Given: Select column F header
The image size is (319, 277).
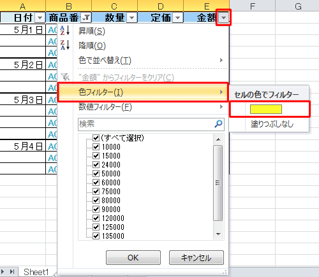Looking at the screenshot, I should point(253,6).
